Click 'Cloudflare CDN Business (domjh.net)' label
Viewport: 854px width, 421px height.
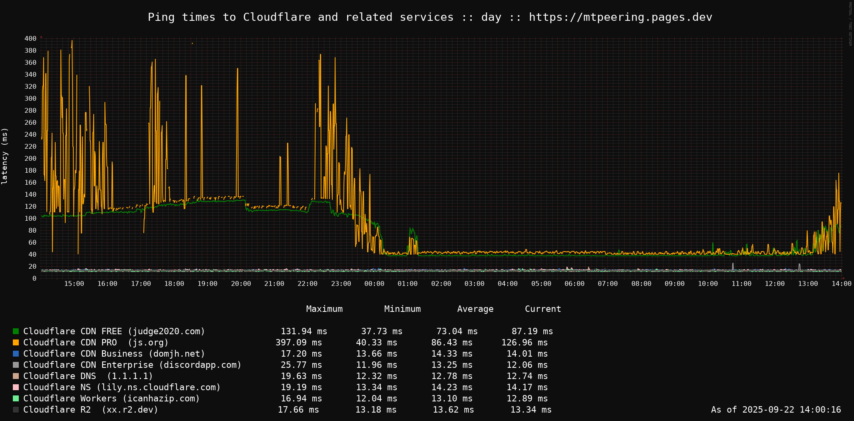coord(114,354)
